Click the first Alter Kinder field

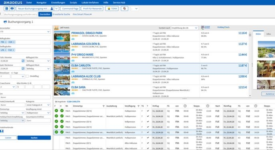point(21,87)
